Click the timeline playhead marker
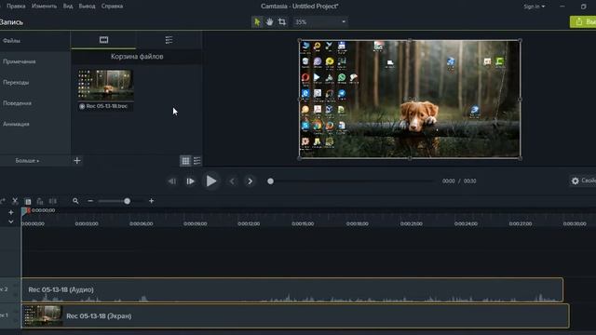This screenshot has height=335, width=596. point(25,211)
